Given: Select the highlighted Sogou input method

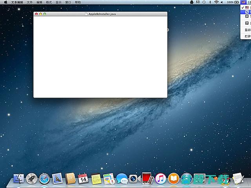Looking at the screenshot, I should tap(246, 12).
